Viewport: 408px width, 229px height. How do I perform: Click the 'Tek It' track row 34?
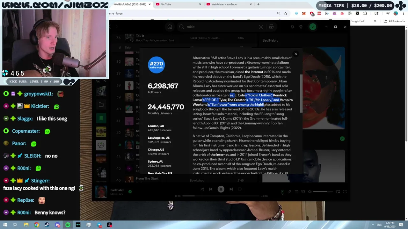[x=185, y=38]
